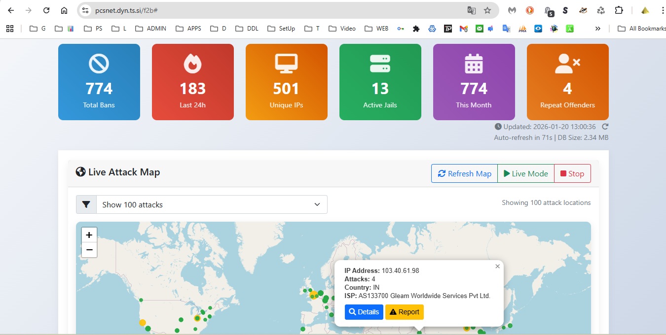Image resolution: width=666 pixels, height=335 pixels.
Task: Open the All Bookmarks folder
Action: (641, 29)
